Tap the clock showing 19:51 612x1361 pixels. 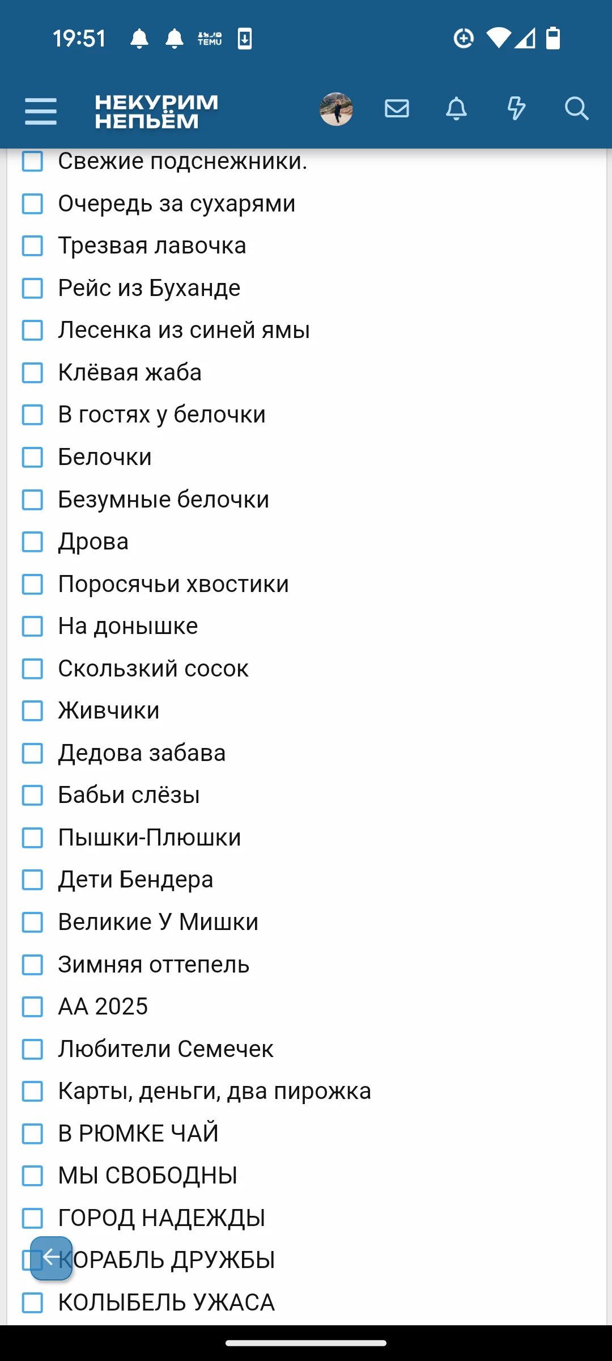(x=79, y=39)
